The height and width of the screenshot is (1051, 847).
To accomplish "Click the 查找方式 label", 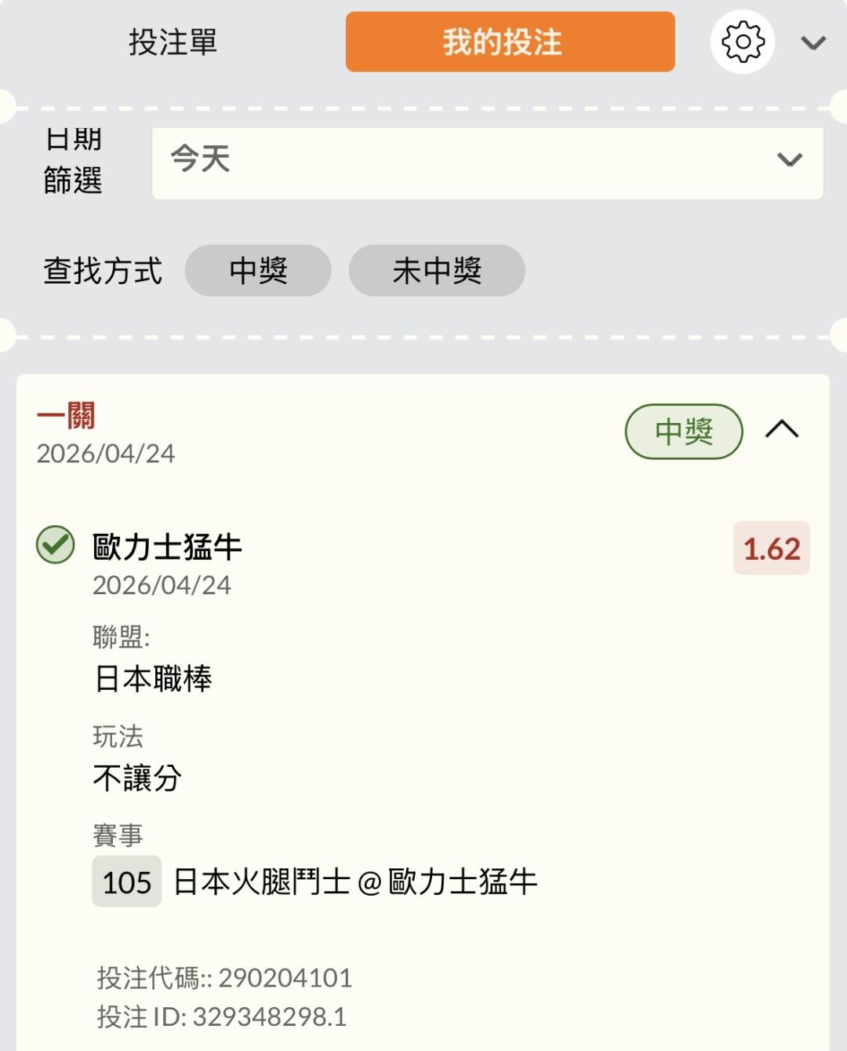I will point(103,272).
